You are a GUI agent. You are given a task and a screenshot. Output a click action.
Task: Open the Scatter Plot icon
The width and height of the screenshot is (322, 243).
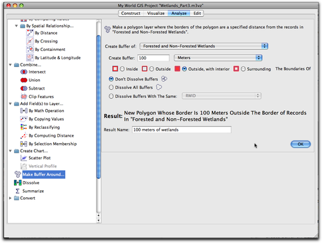point(24,158)
